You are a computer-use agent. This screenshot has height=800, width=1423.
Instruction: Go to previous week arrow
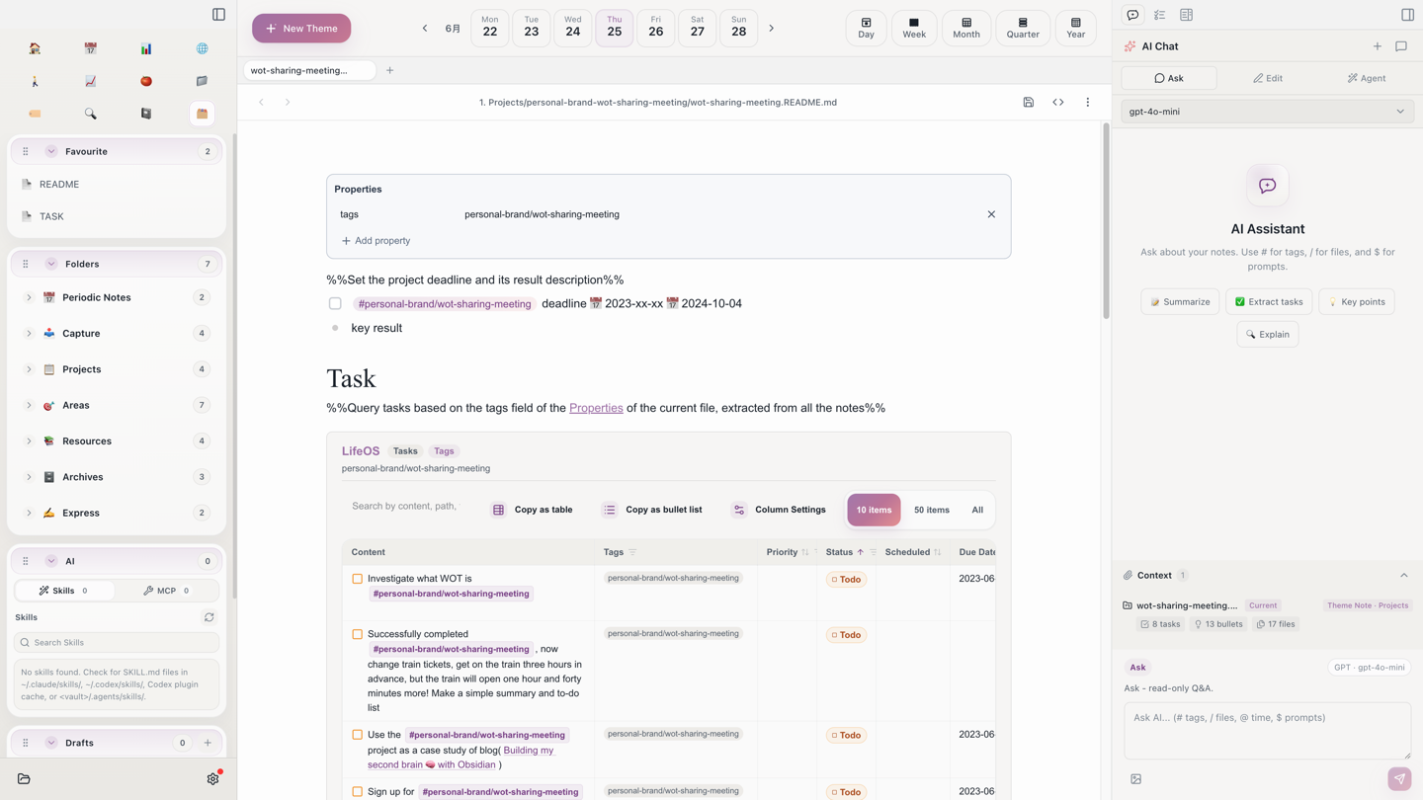point(425,29)
